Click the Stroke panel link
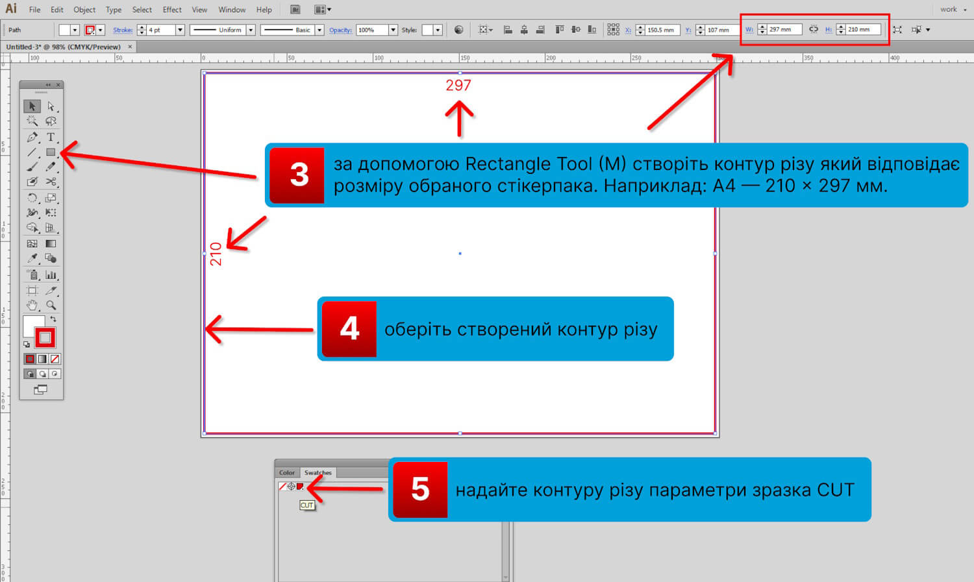Screen dimensions: 974x582 click(123, 30)
